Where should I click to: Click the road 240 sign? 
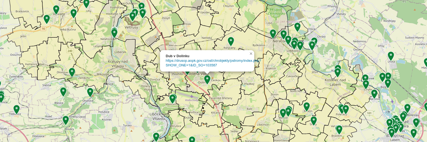coord(70,51)
